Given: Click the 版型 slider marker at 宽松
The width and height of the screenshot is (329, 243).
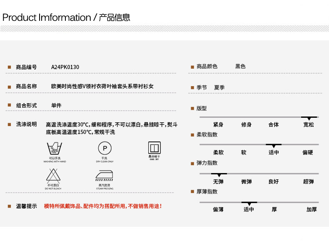Looking at the screenshot, I should pos(309,118).
